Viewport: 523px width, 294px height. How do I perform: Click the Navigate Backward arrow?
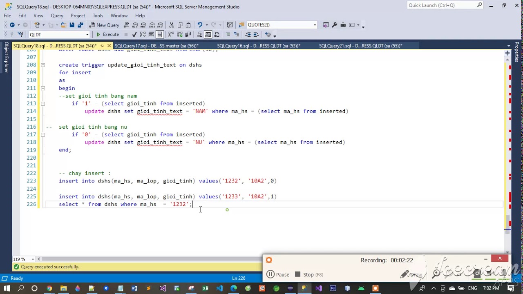click(x=12, y=25)
